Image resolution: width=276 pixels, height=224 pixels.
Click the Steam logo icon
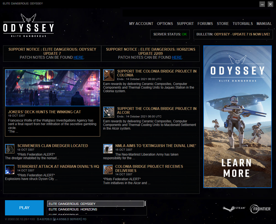pyautogui.click(x=234, y=209)
